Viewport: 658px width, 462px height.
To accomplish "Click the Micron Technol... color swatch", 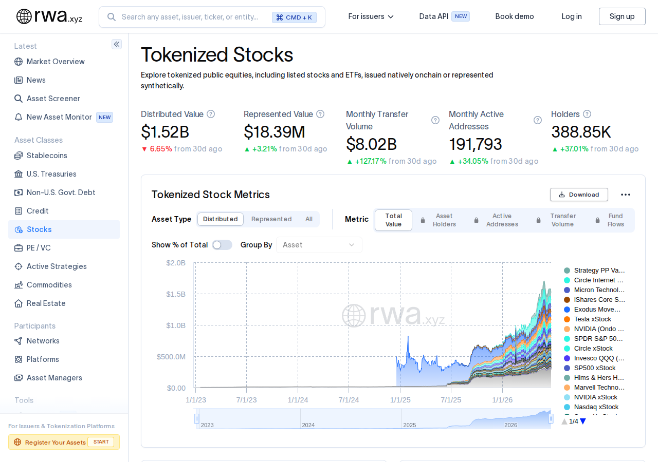I will [567, 290].
